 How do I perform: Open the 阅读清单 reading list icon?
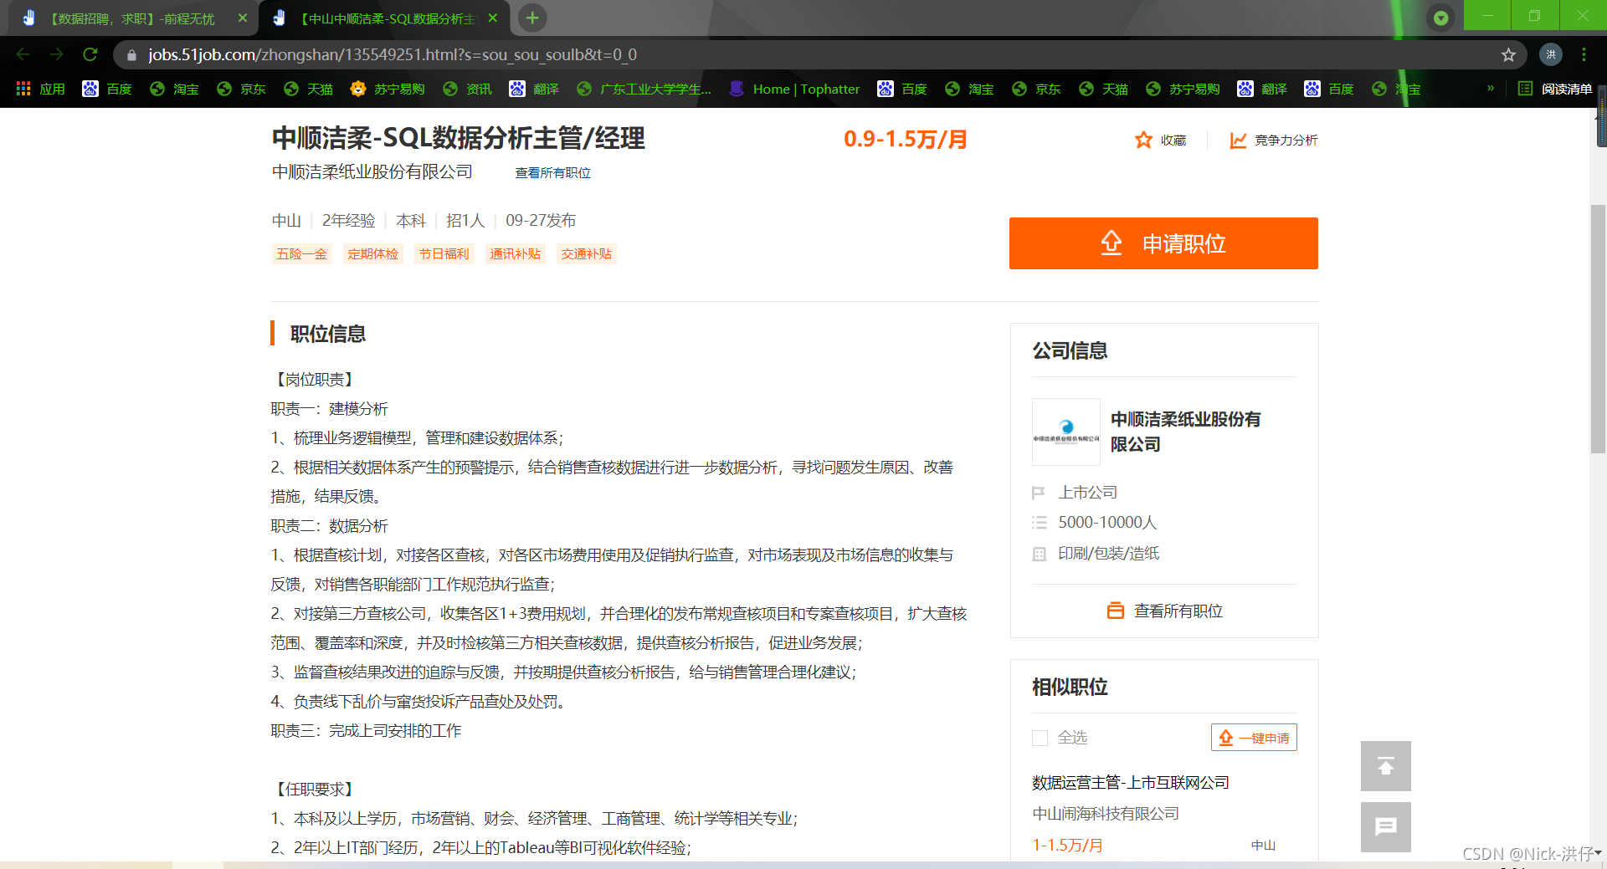[1526, 89]
